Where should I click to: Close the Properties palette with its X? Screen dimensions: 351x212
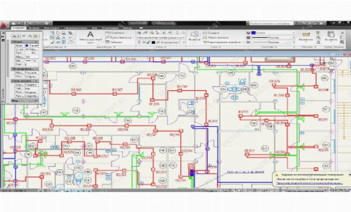coord(3,33)
